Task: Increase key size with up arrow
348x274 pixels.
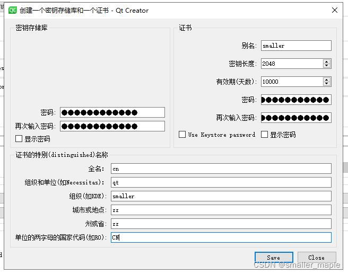Action: (x=326, y=61)
